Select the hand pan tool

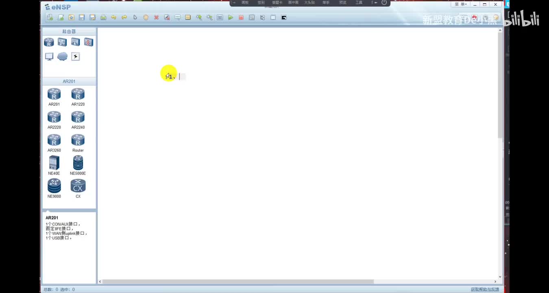146,17
